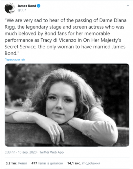The width and height of the screenshot is (133, 169).
Task: Click the 477 quote tweets number
Action: pyautogui.click(x=34, y=163)
